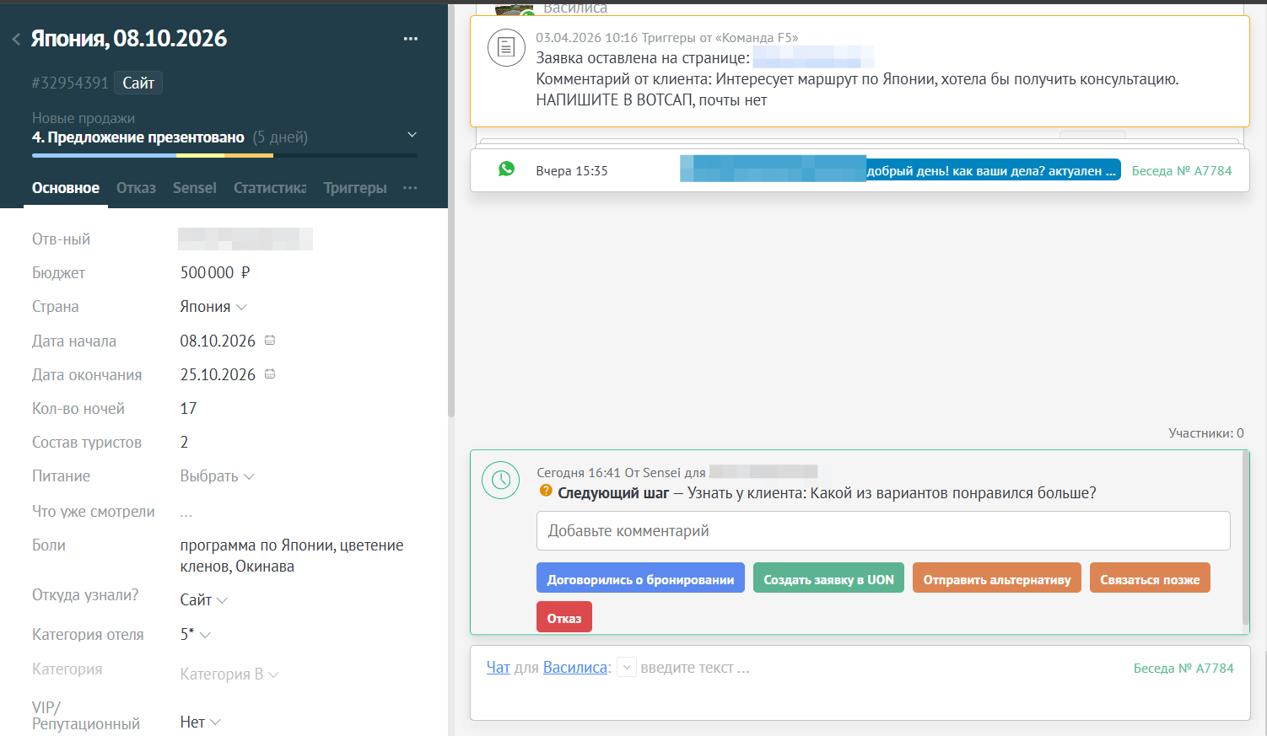
Task: Open the Откуда узнали dropdown showing Сайт
Action: [203, 600]
